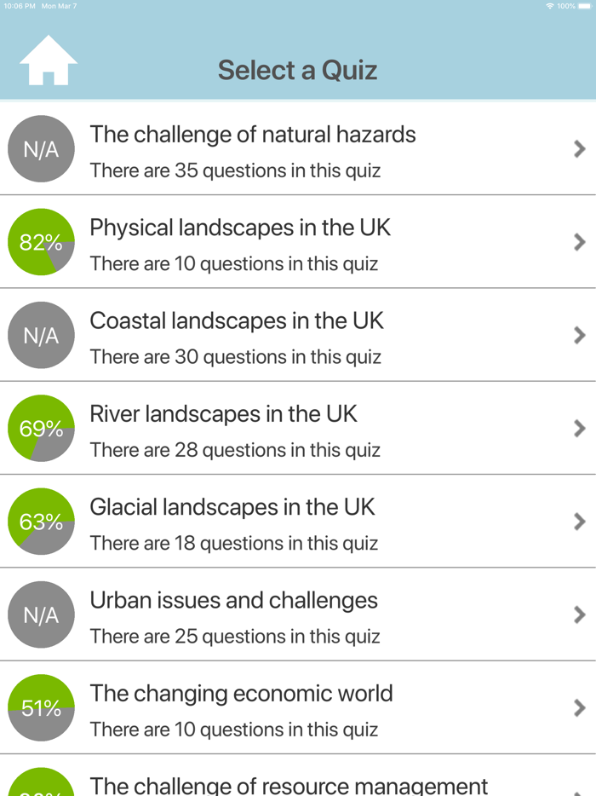Image resolution: width=596 pixels, height=796 pixels.
Task: Expand the River landscapes chevron
Action: coord(578,428)
